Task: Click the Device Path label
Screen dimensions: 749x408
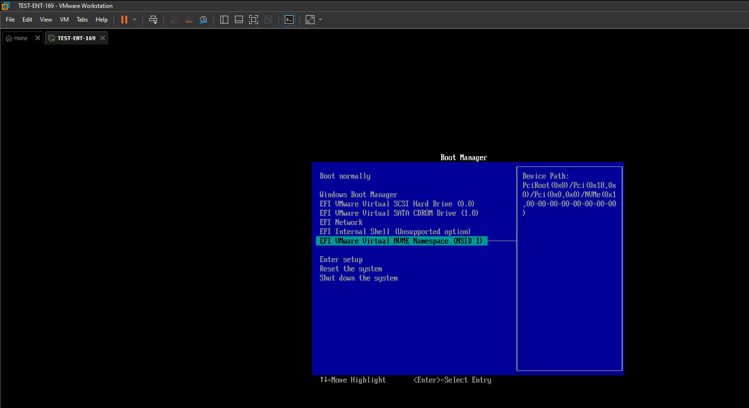Action: click(545, 176)
